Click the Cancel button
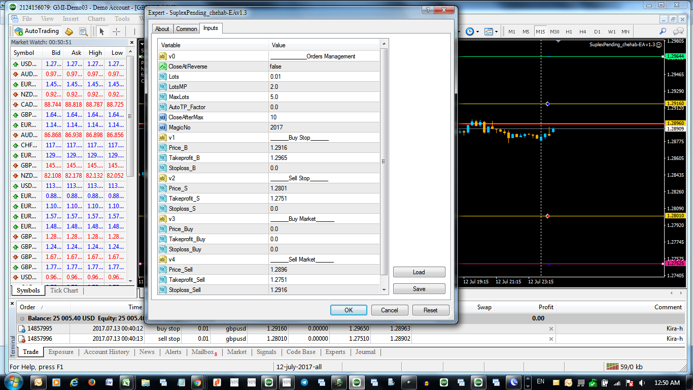The height and width of the screenshot is (390, 693). pos(390,310)
